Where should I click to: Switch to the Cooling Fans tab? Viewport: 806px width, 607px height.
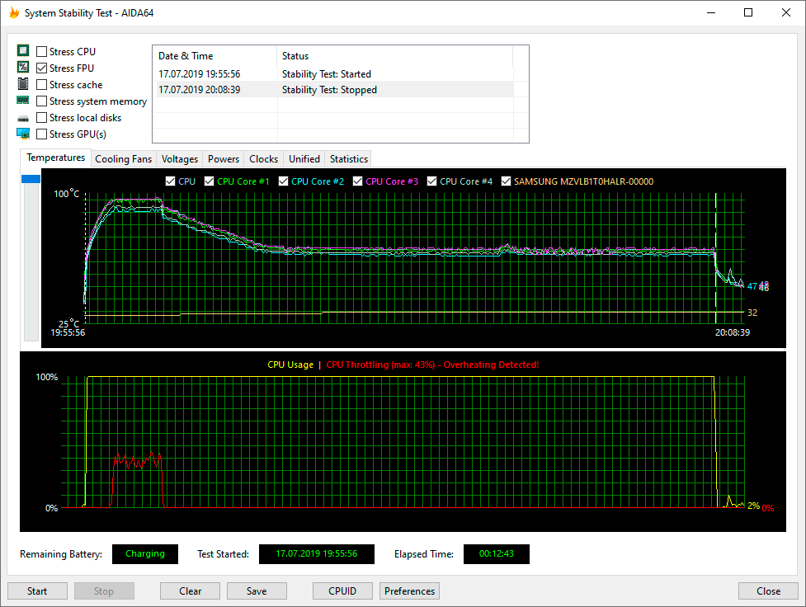(124, 159)
